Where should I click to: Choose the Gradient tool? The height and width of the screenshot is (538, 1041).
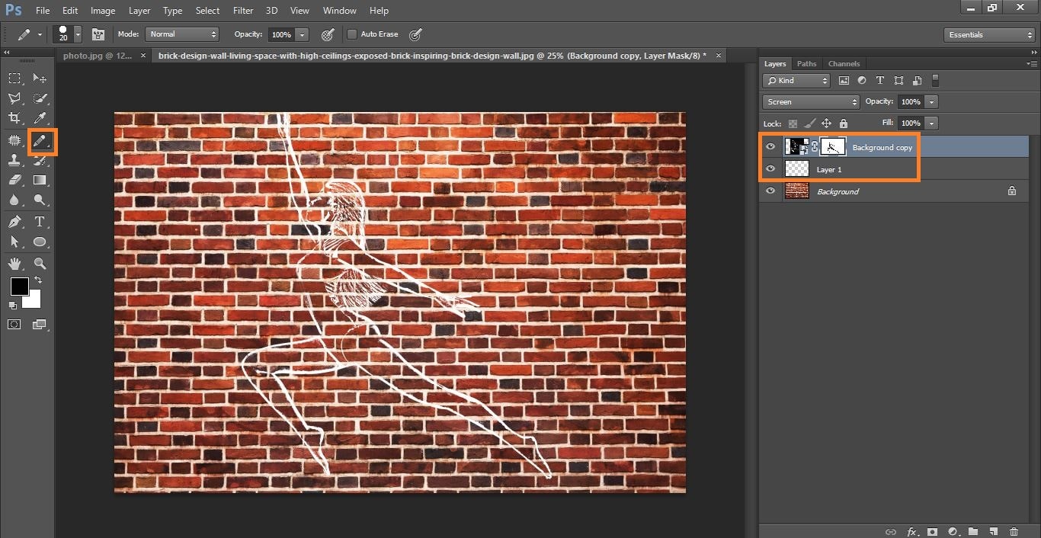pos(40,181)
